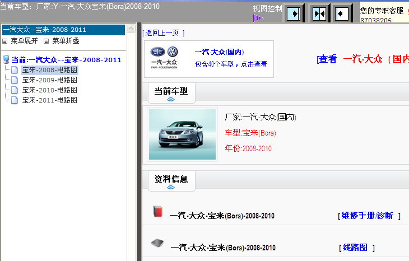Select root node 当前:一汽大众--宝来-2008-2011

coord(66,60)
